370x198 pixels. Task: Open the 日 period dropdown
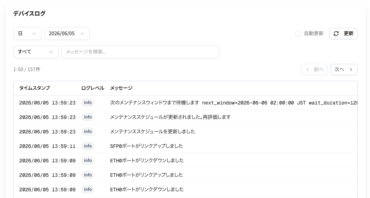[28, 34]
